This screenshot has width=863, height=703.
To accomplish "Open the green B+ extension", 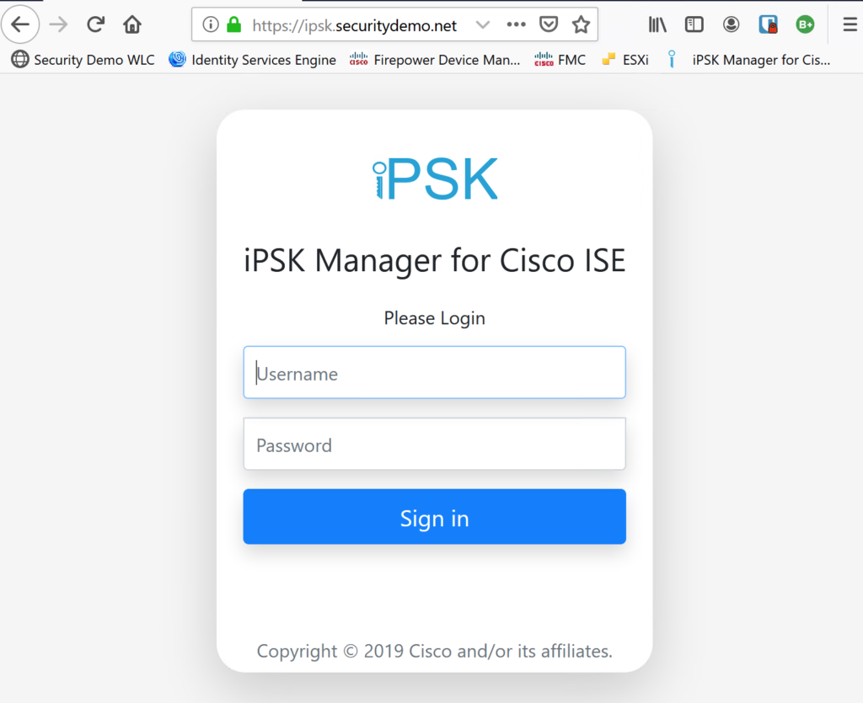I will [x=805, y=24].
